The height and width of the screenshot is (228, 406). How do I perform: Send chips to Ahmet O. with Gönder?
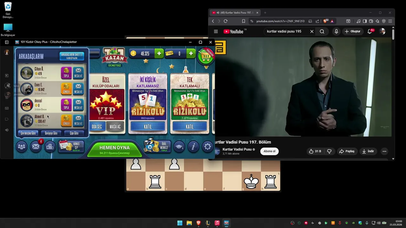tap(66, 120)
